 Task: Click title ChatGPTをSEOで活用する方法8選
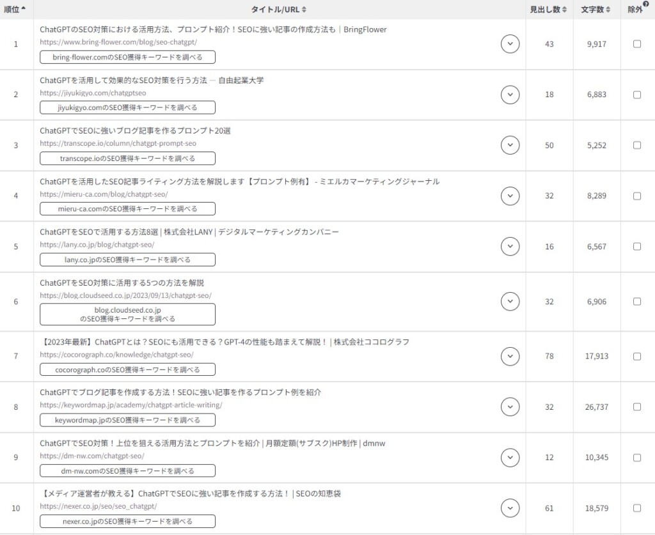point(99,232)
